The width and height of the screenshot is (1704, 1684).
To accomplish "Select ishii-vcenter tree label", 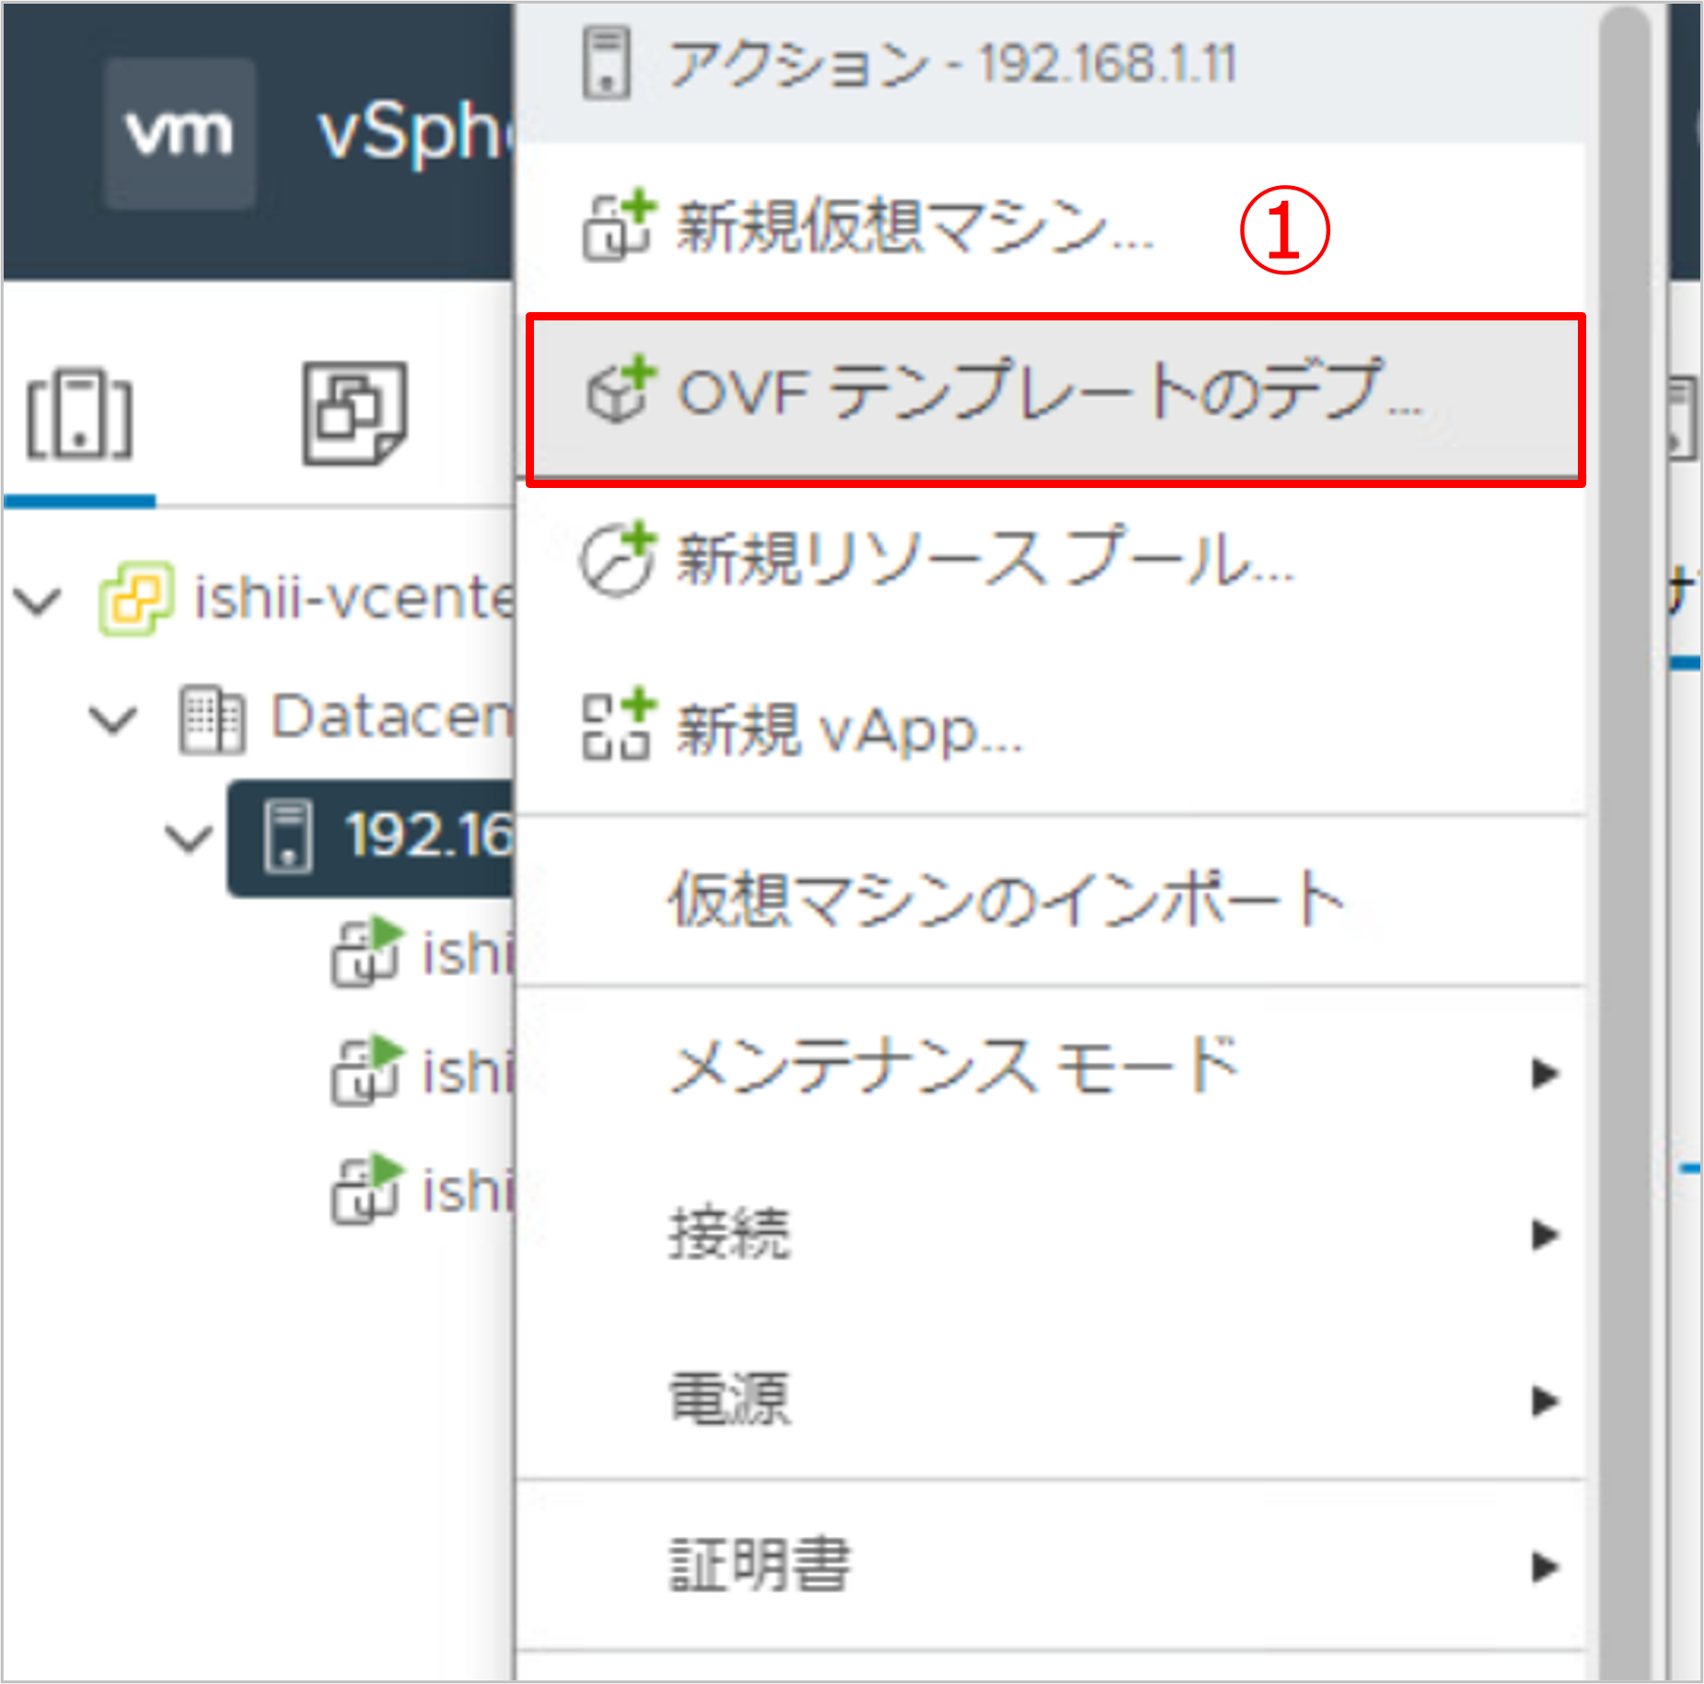I will coord(354,598).
